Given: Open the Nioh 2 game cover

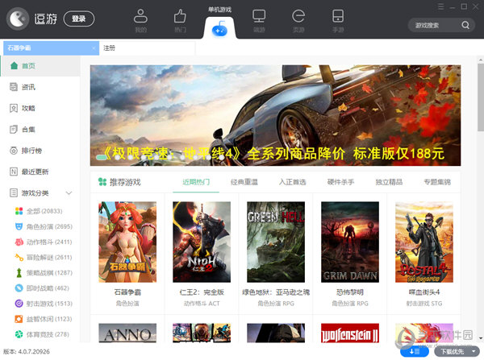Looking at the screenshot, I should point(202,242).
